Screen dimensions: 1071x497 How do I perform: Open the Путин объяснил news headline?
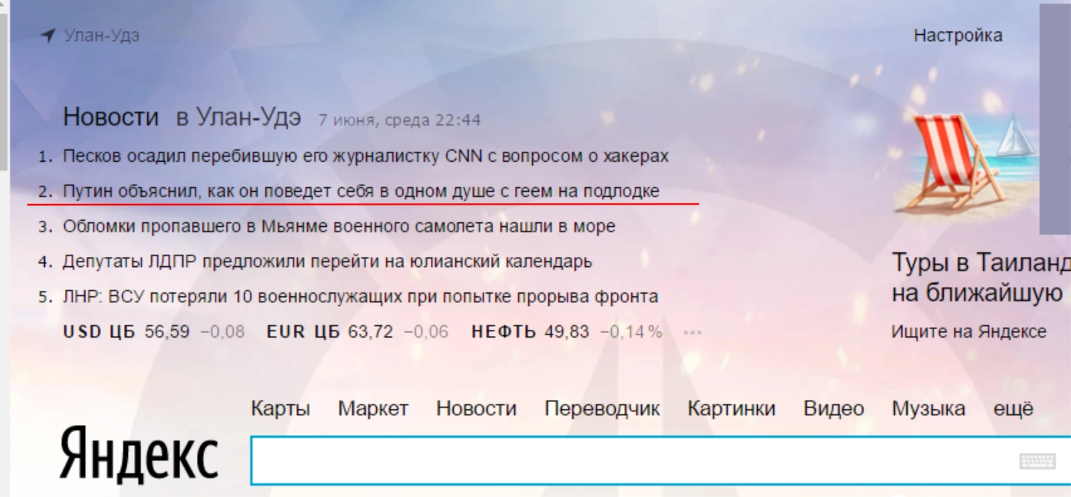pyautogui.click(x=361, y=191)
